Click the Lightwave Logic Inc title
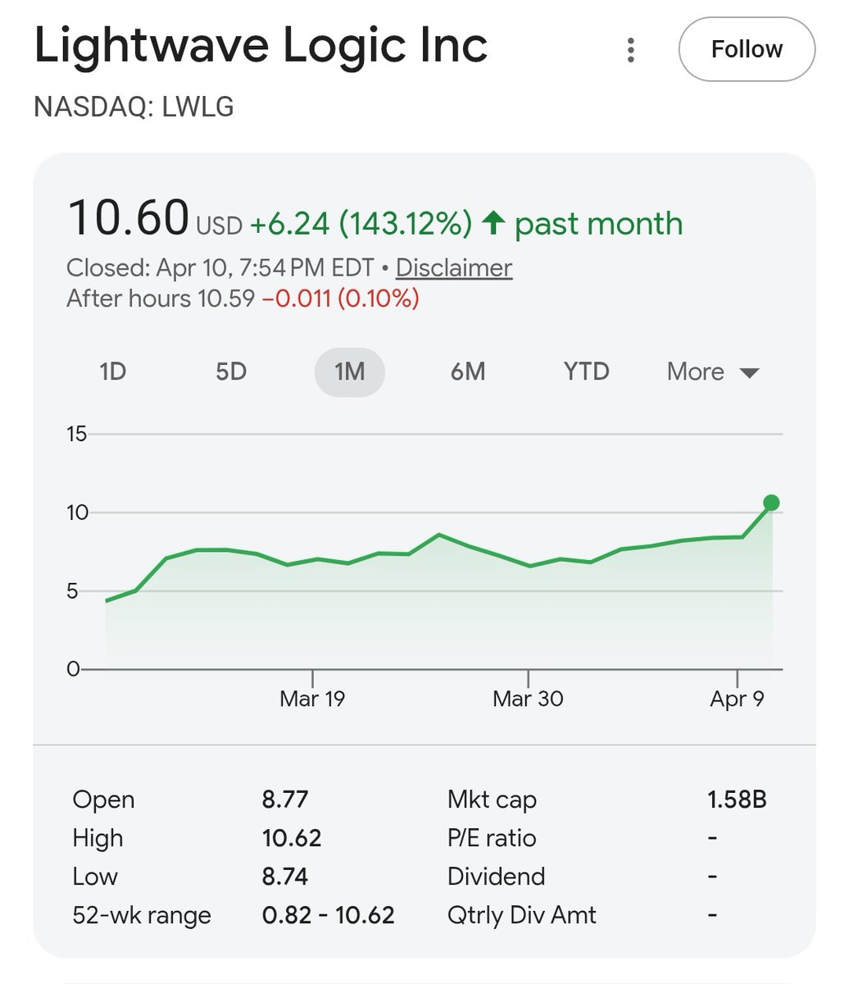Image resolution: width=849 pixels, height=984 pixels. [261, 48]
